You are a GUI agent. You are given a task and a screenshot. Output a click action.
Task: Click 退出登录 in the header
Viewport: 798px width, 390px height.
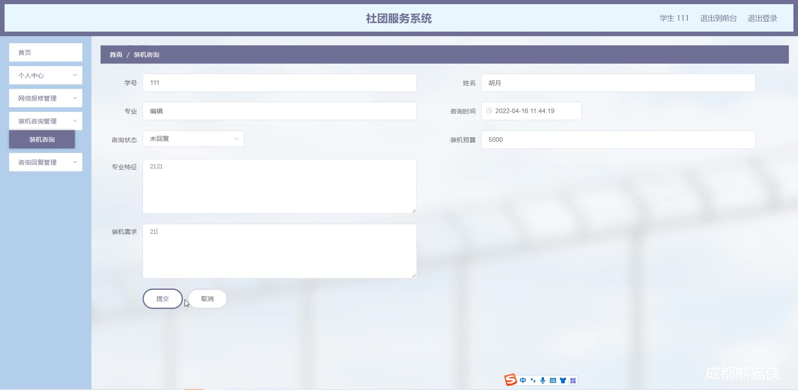point(762,18)
